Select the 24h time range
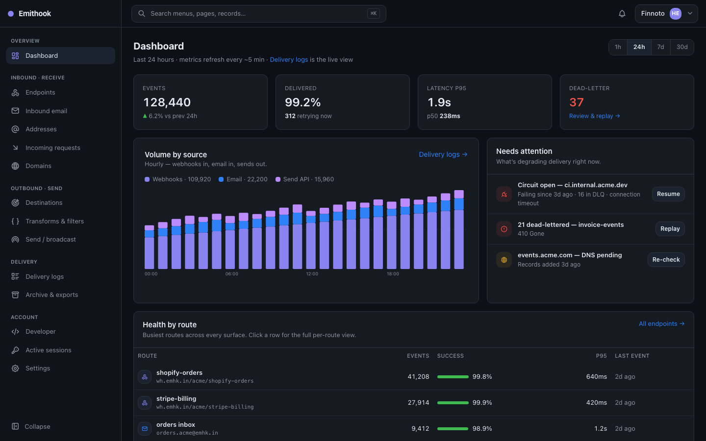This screenshot has width=706, height=441. coord(639,47)
